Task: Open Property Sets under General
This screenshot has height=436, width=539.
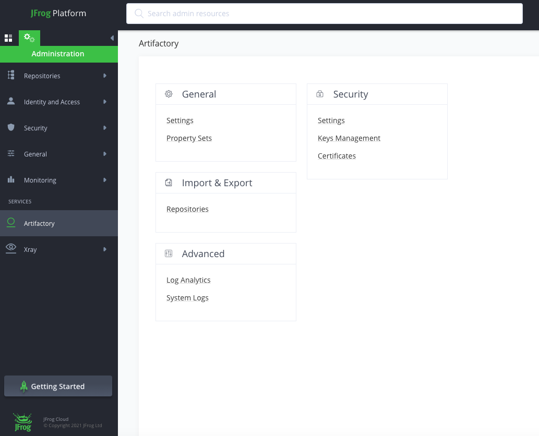Action: coord(188,138)
